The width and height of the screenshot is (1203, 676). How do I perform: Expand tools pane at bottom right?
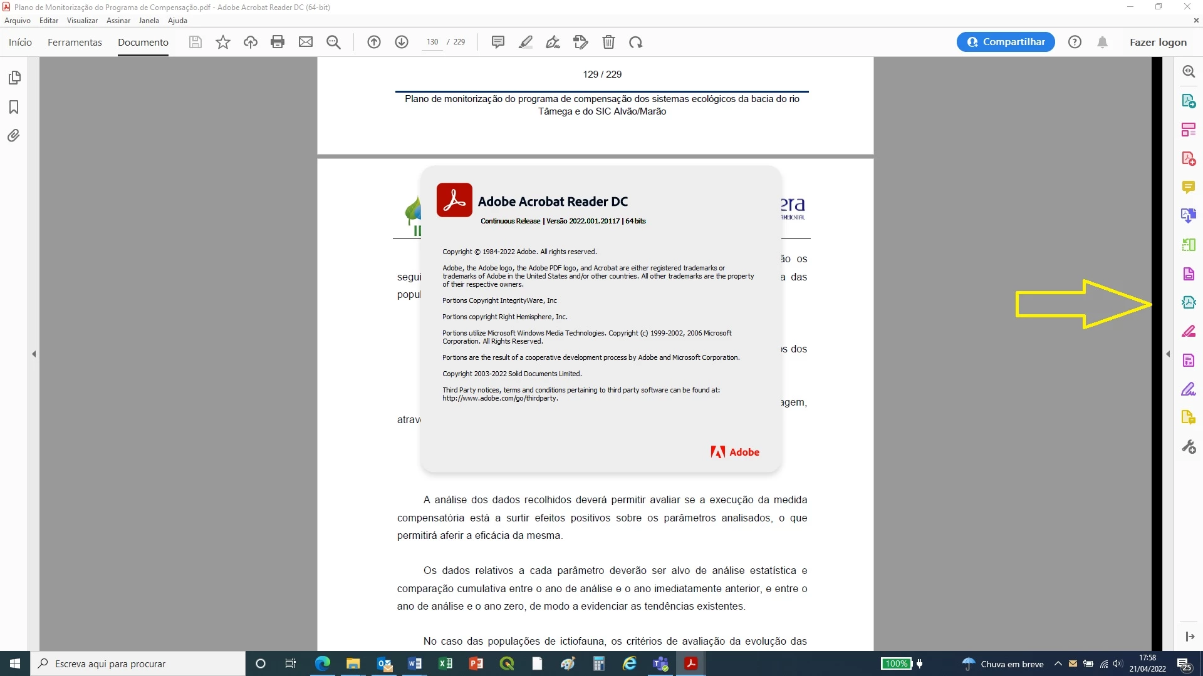tap(1190, 637)
